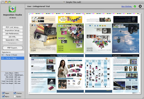
Task: Click the disabled Templates button
Action: point(13,43)
